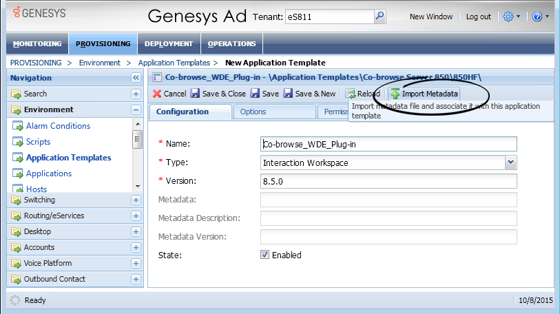Collapse the Navigation panel with double-arrow
Viewport: 560px width, 314px height.
tap(136, 78)
